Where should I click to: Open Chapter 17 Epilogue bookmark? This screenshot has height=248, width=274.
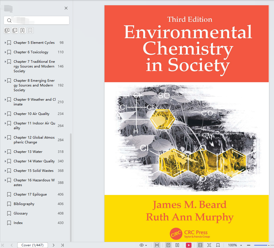[30, 194]
